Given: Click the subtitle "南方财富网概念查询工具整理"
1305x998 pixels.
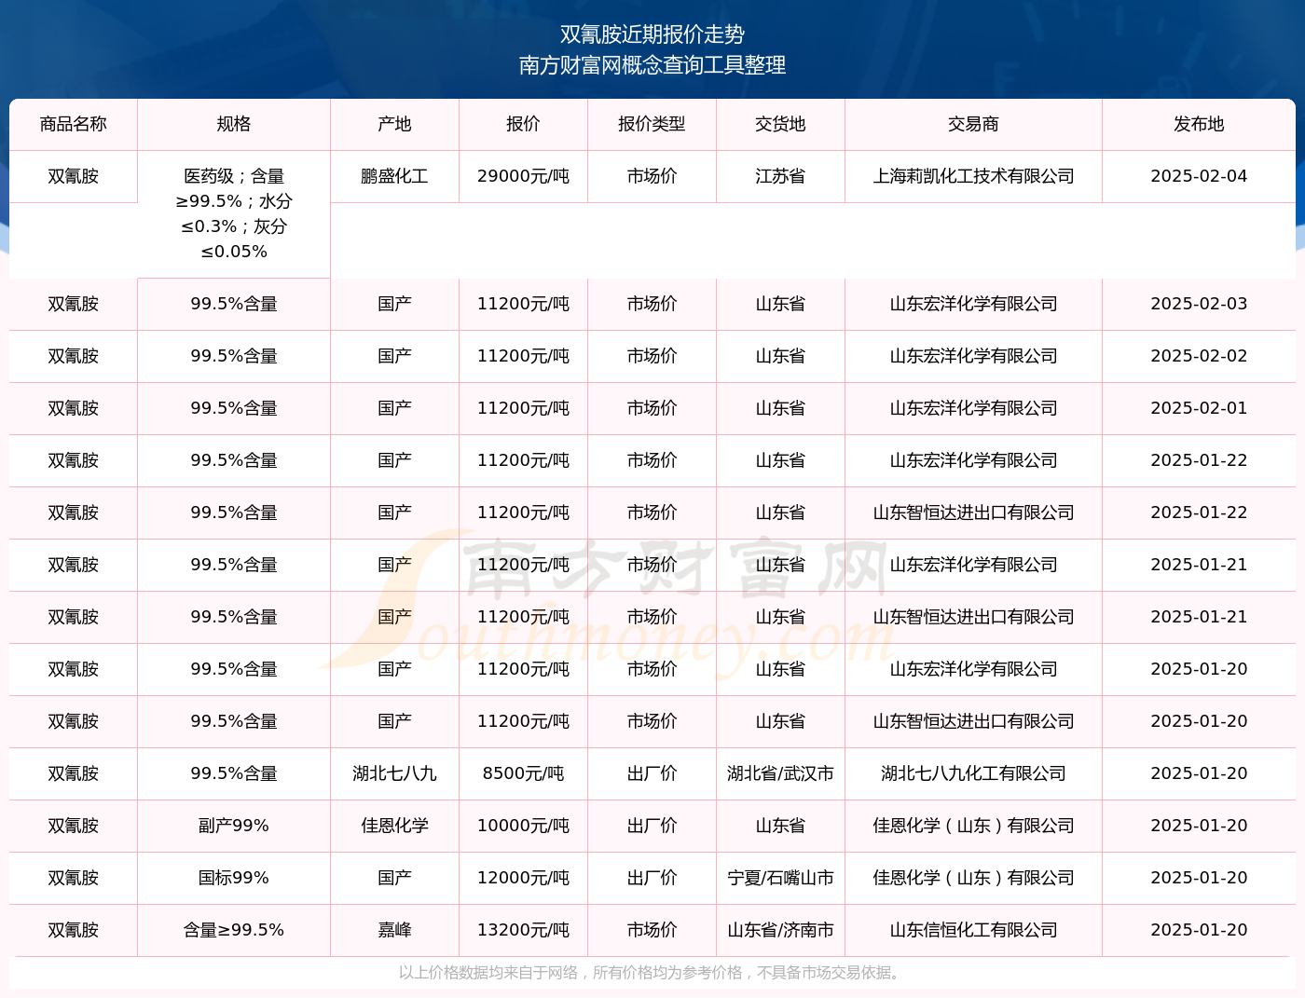Looking at the screenshot, I should (652, 65).
